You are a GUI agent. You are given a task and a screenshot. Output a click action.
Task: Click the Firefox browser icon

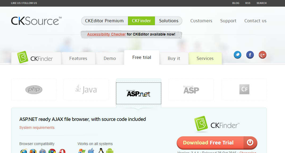click(33, 151)
